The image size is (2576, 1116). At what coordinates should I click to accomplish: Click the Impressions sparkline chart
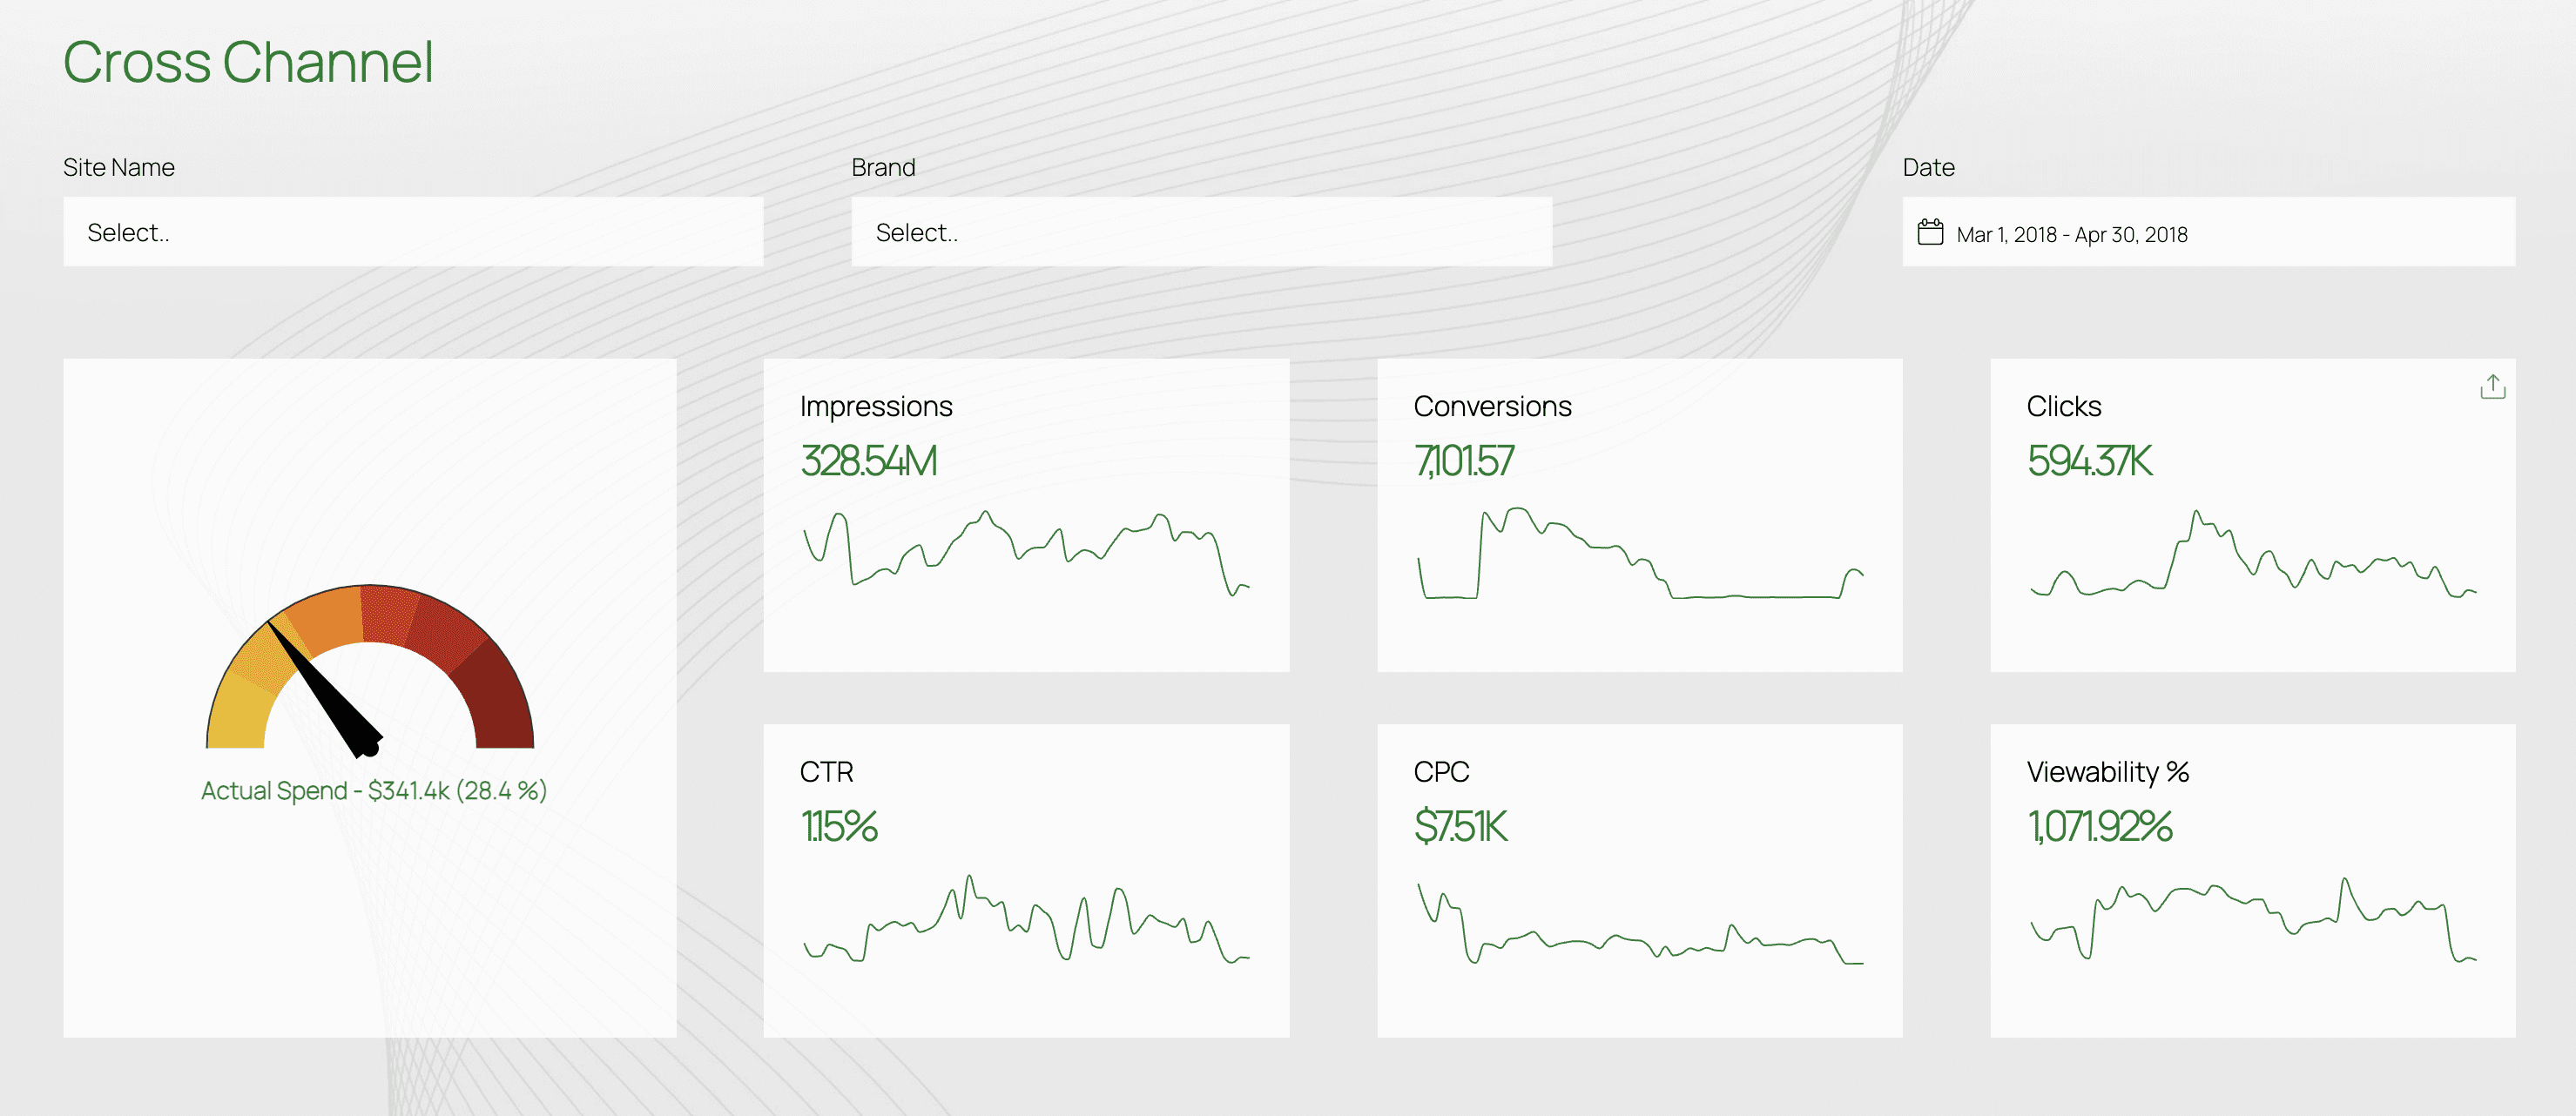coord(1020,555)
